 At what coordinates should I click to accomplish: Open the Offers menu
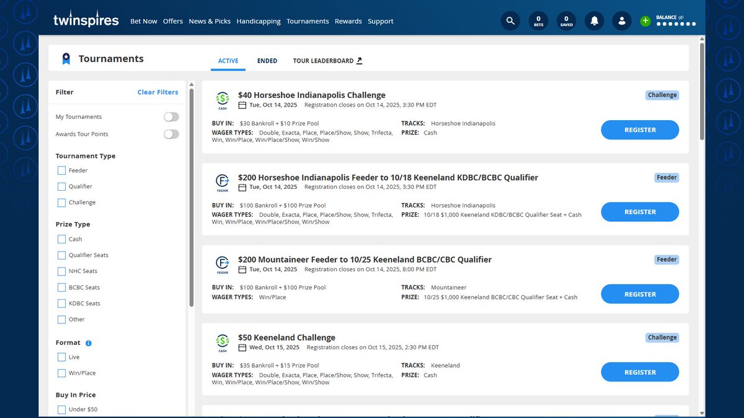[x=173, y=21]
